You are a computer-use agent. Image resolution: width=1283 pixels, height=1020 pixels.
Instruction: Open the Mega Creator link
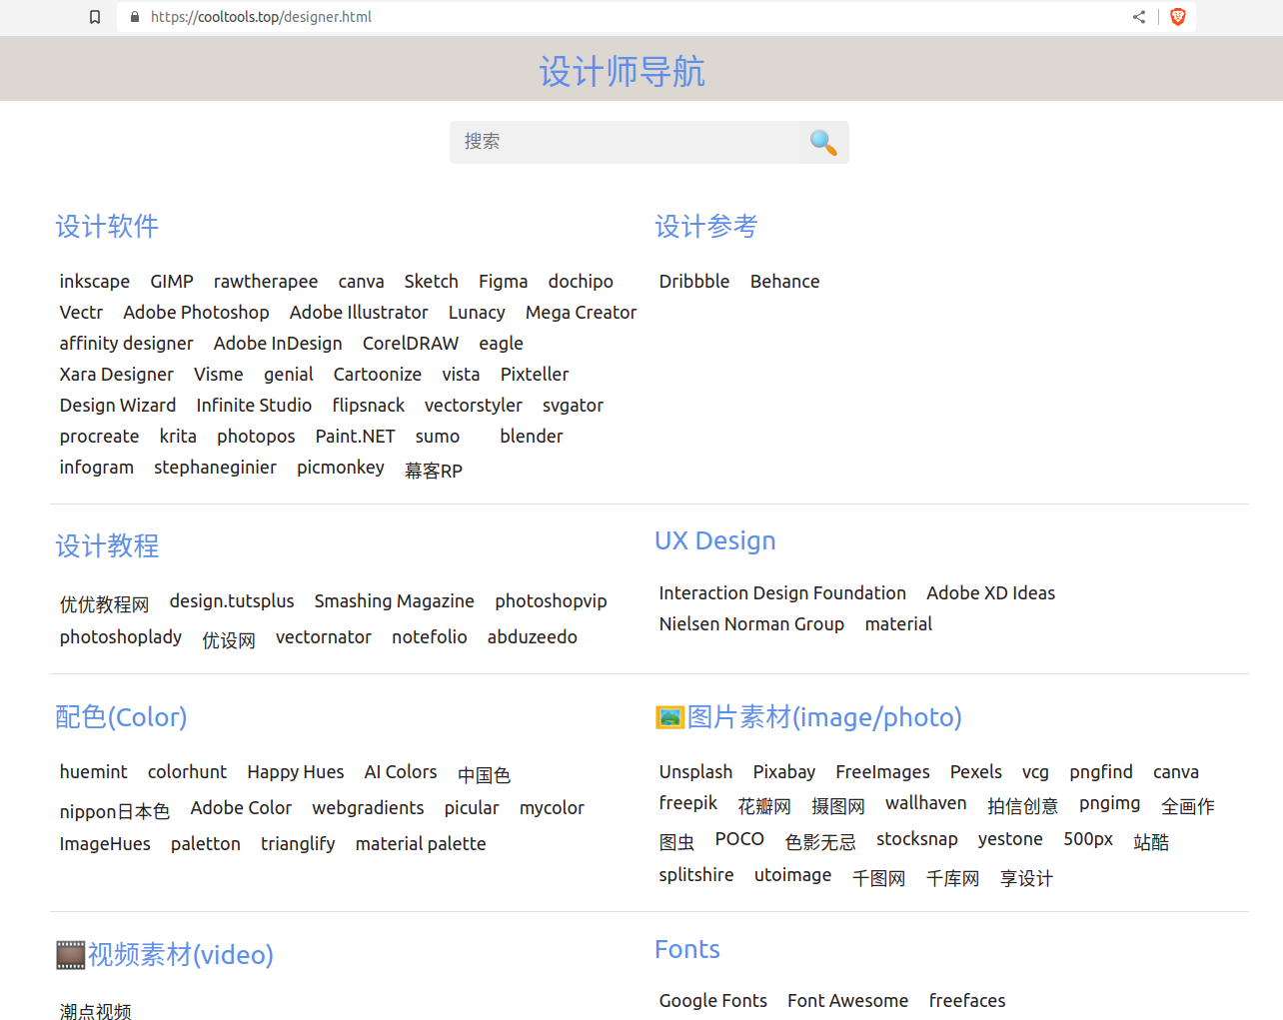pyautogui.click(x=581, y=313)
